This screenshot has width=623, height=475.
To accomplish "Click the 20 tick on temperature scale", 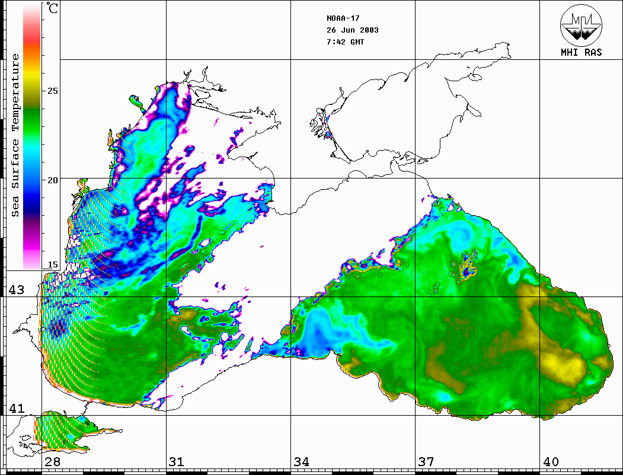I will (52, 180).
